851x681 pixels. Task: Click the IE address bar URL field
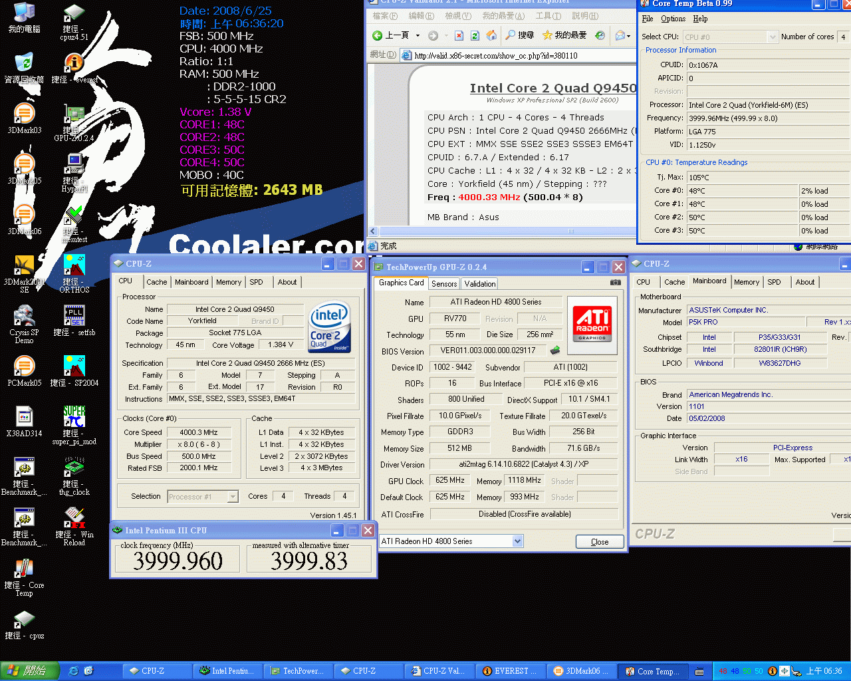(519, 56)
